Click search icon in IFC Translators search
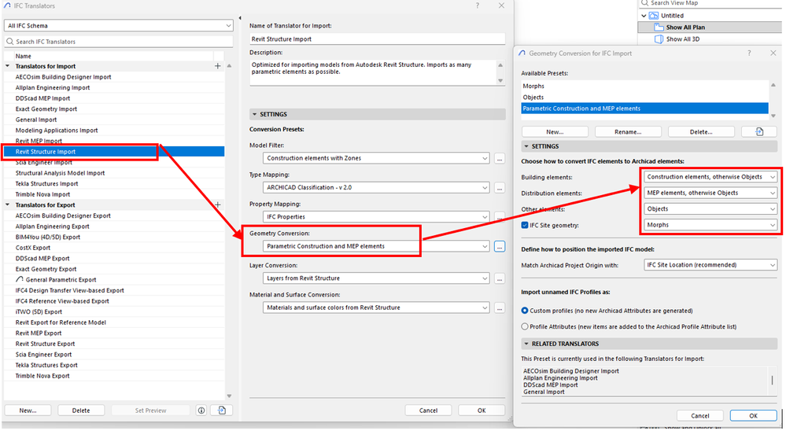This screenshot has width=786, height=431. tap(10, 42)
